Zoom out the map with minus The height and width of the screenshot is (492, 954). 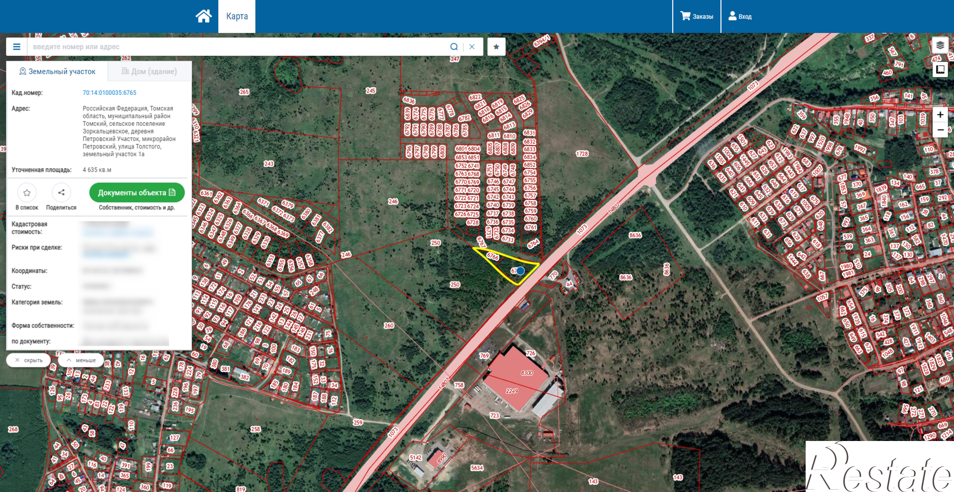[x=940, y=130]
